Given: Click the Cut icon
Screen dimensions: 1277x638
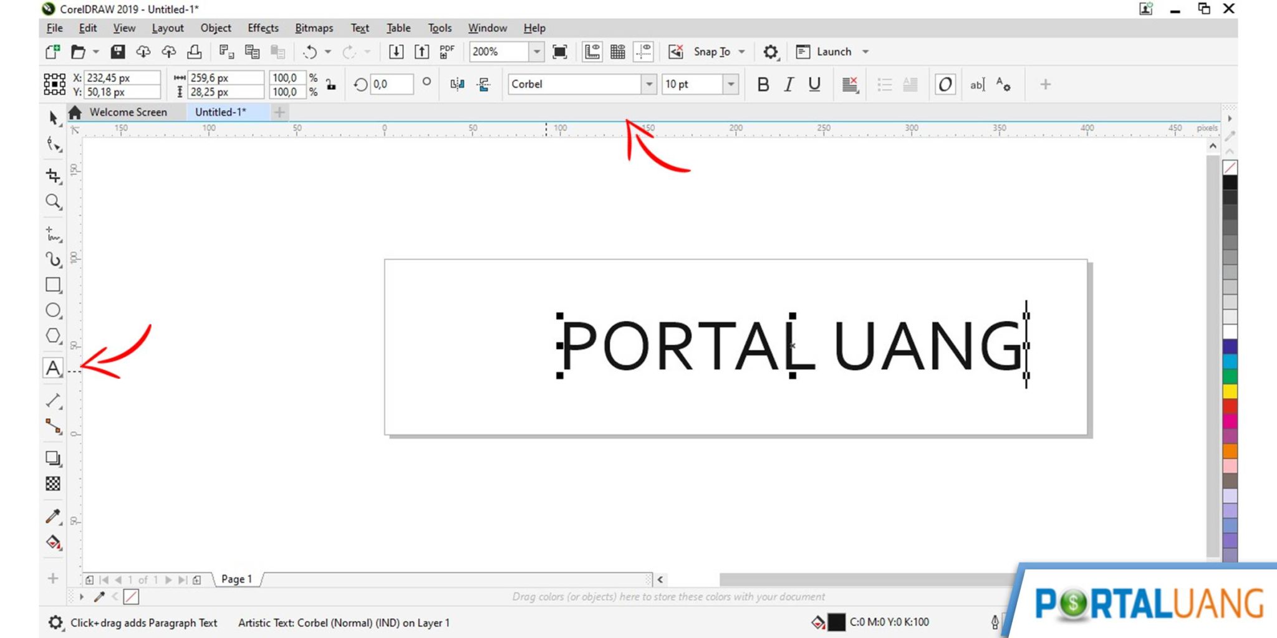Looking at the screenshot, I should coord(226,52).
